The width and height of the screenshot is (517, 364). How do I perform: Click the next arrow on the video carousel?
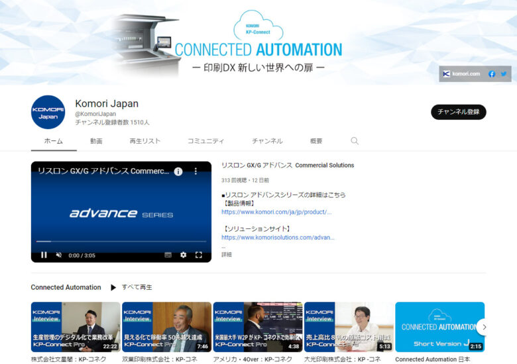(484, 327)
